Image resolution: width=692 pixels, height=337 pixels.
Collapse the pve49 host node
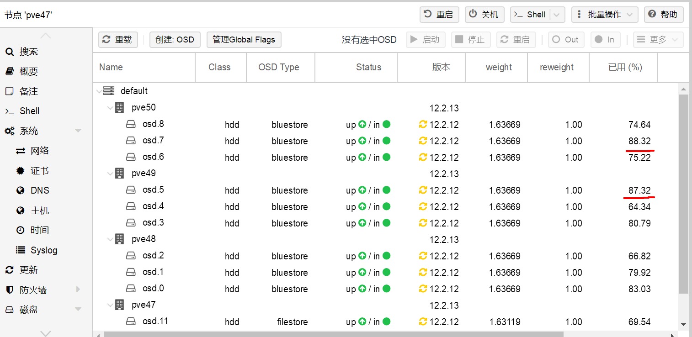coord(110,174)
